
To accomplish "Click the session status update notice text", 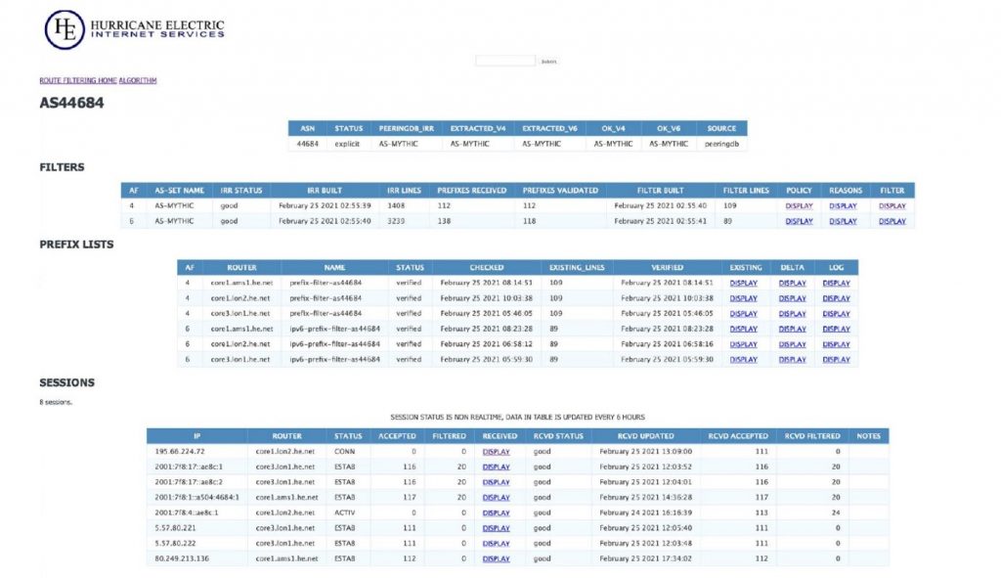I will (518, 417).
